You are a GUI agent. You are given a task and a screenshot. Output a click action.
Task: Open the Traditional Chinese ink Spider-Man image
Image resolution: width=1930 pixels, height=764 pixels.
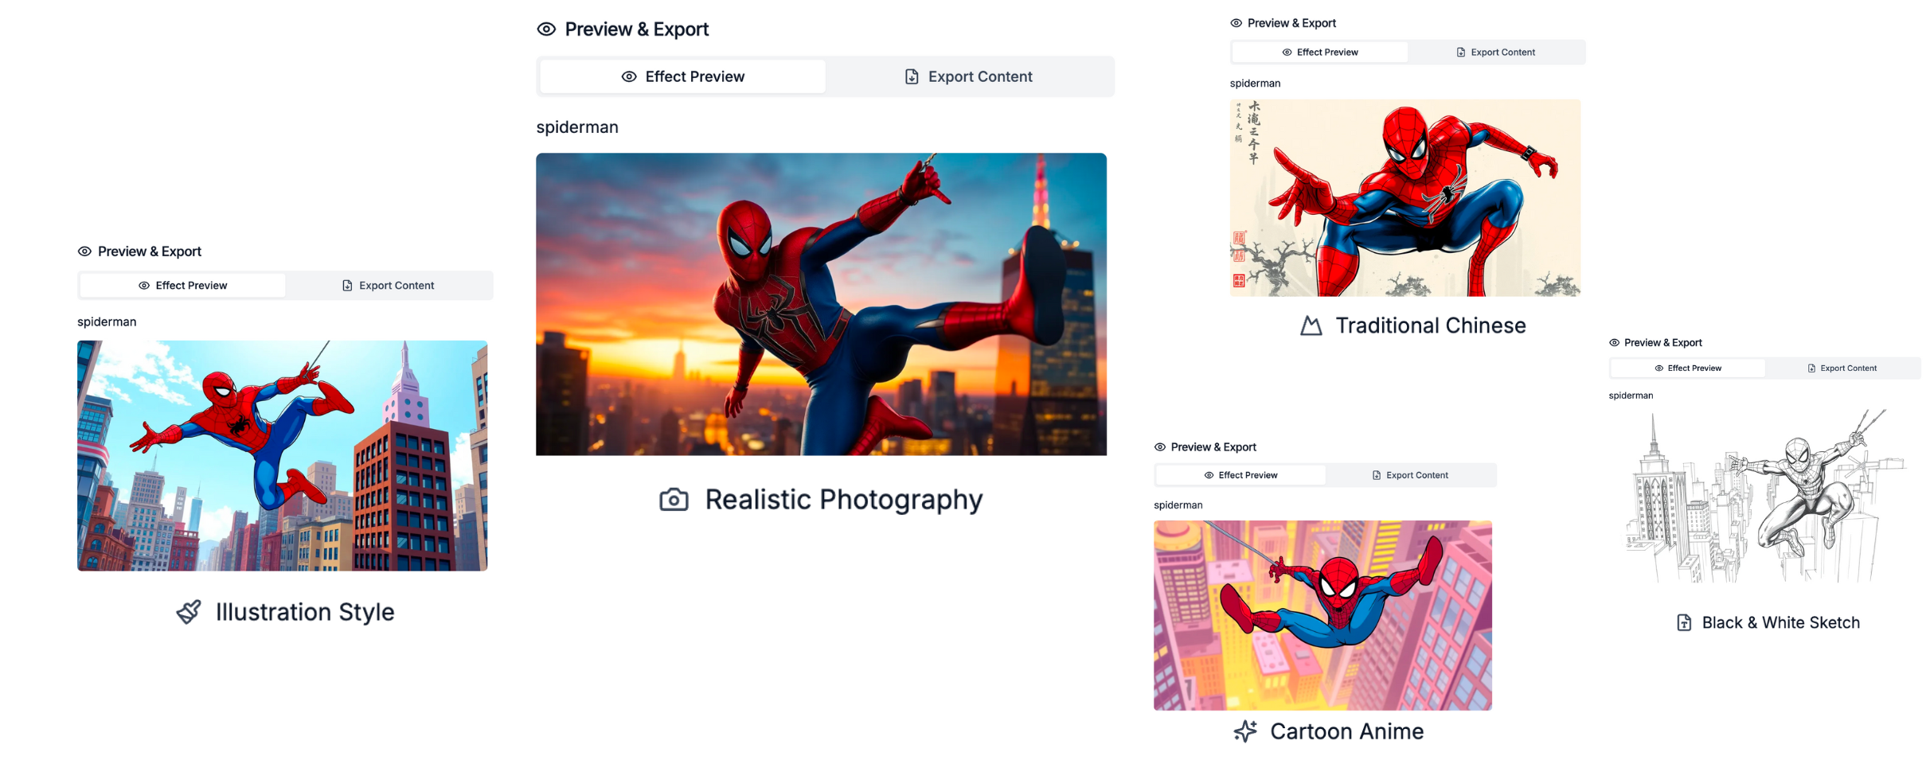click(1405, 197)
